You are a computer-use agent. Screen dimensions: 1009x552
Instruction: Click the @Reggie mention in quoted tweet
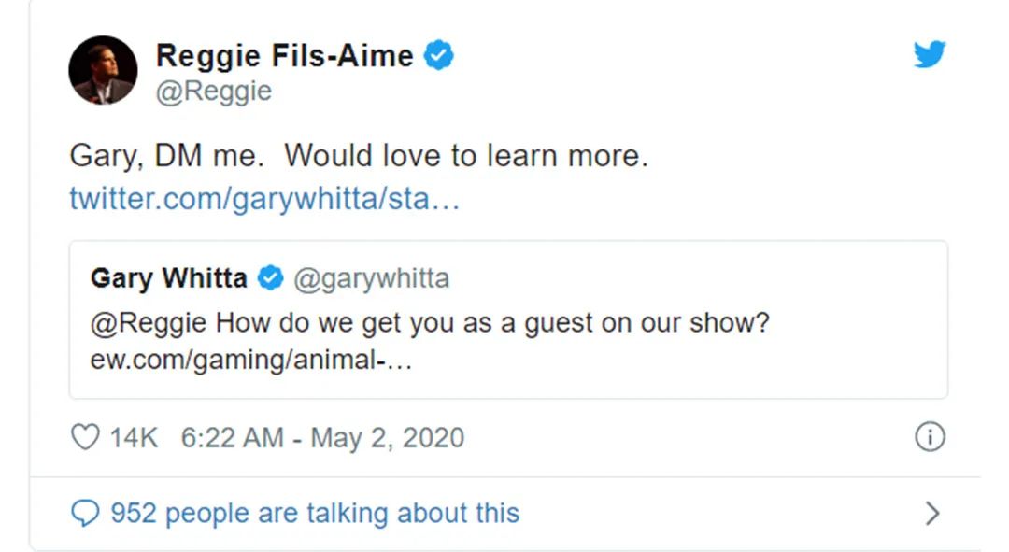[x=149, y=325]
